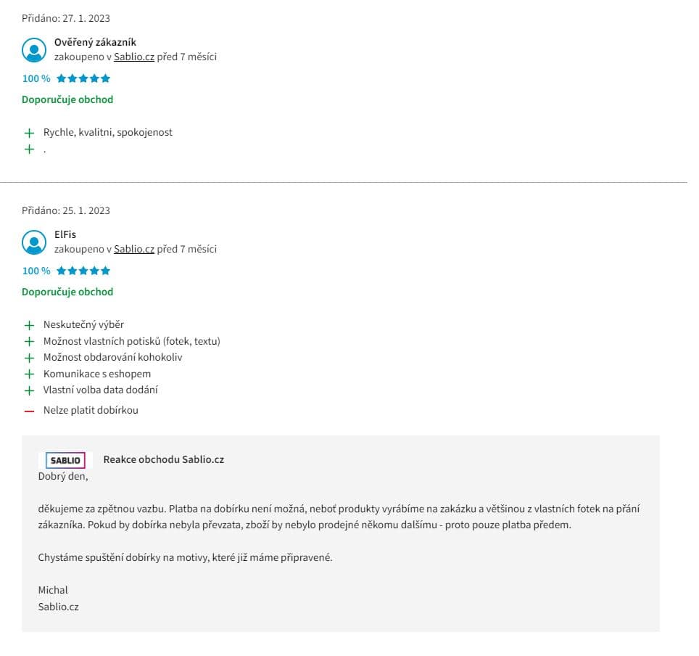699x656 pixels.
Task: Click the five stars in ElFis's review
Action: (x=83, y=271)
